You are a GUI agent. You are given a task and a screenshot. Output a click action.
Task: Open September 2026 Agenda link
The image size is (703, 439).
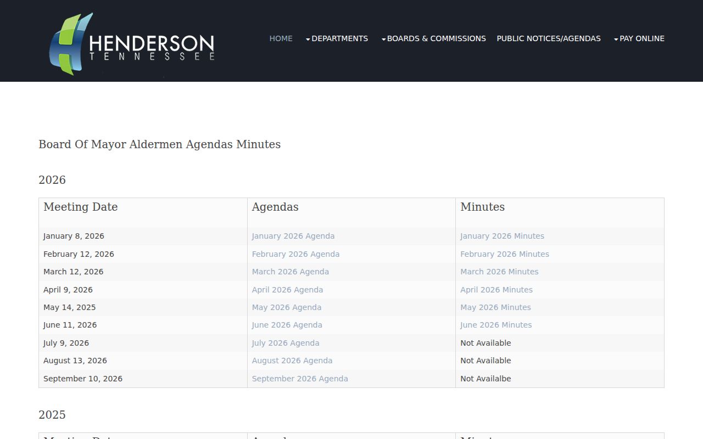300,379
